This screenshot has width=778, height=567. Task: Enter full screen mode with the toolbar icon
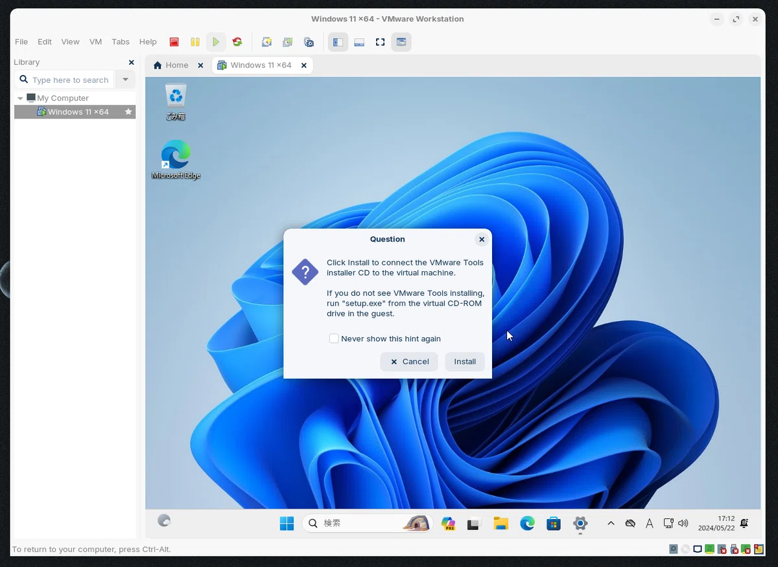[x=380, y=42]
